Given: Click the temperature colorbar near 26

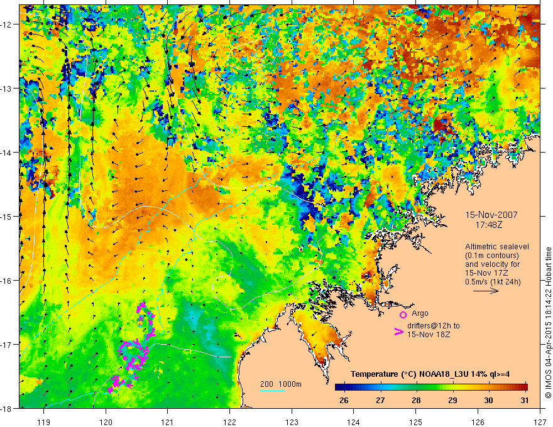Looking at the screenshot, I should [344, 387].
